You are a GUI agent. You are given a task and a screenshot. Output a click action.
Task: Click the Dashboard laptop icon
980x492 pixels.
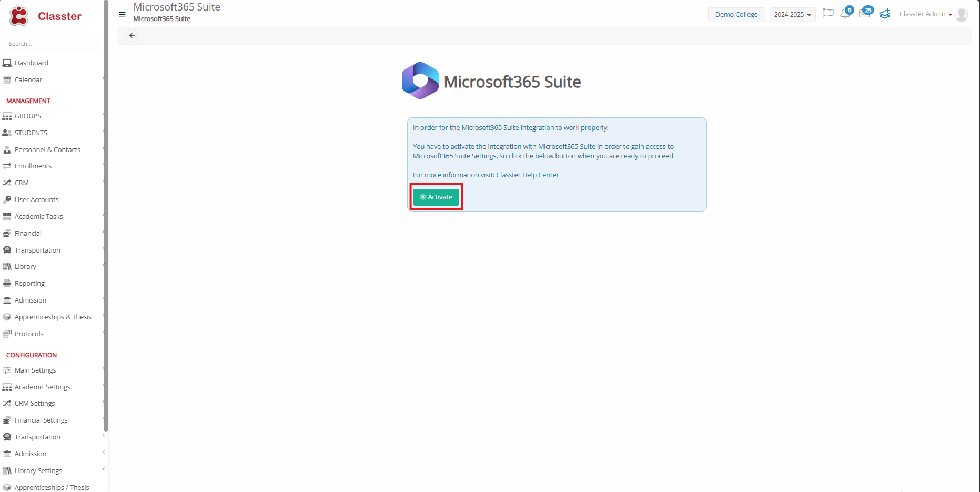point(7,63)
